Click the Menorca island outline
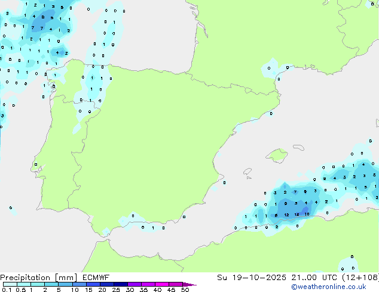The width and height of the screenshot is (379, 292). pos(299,147)
